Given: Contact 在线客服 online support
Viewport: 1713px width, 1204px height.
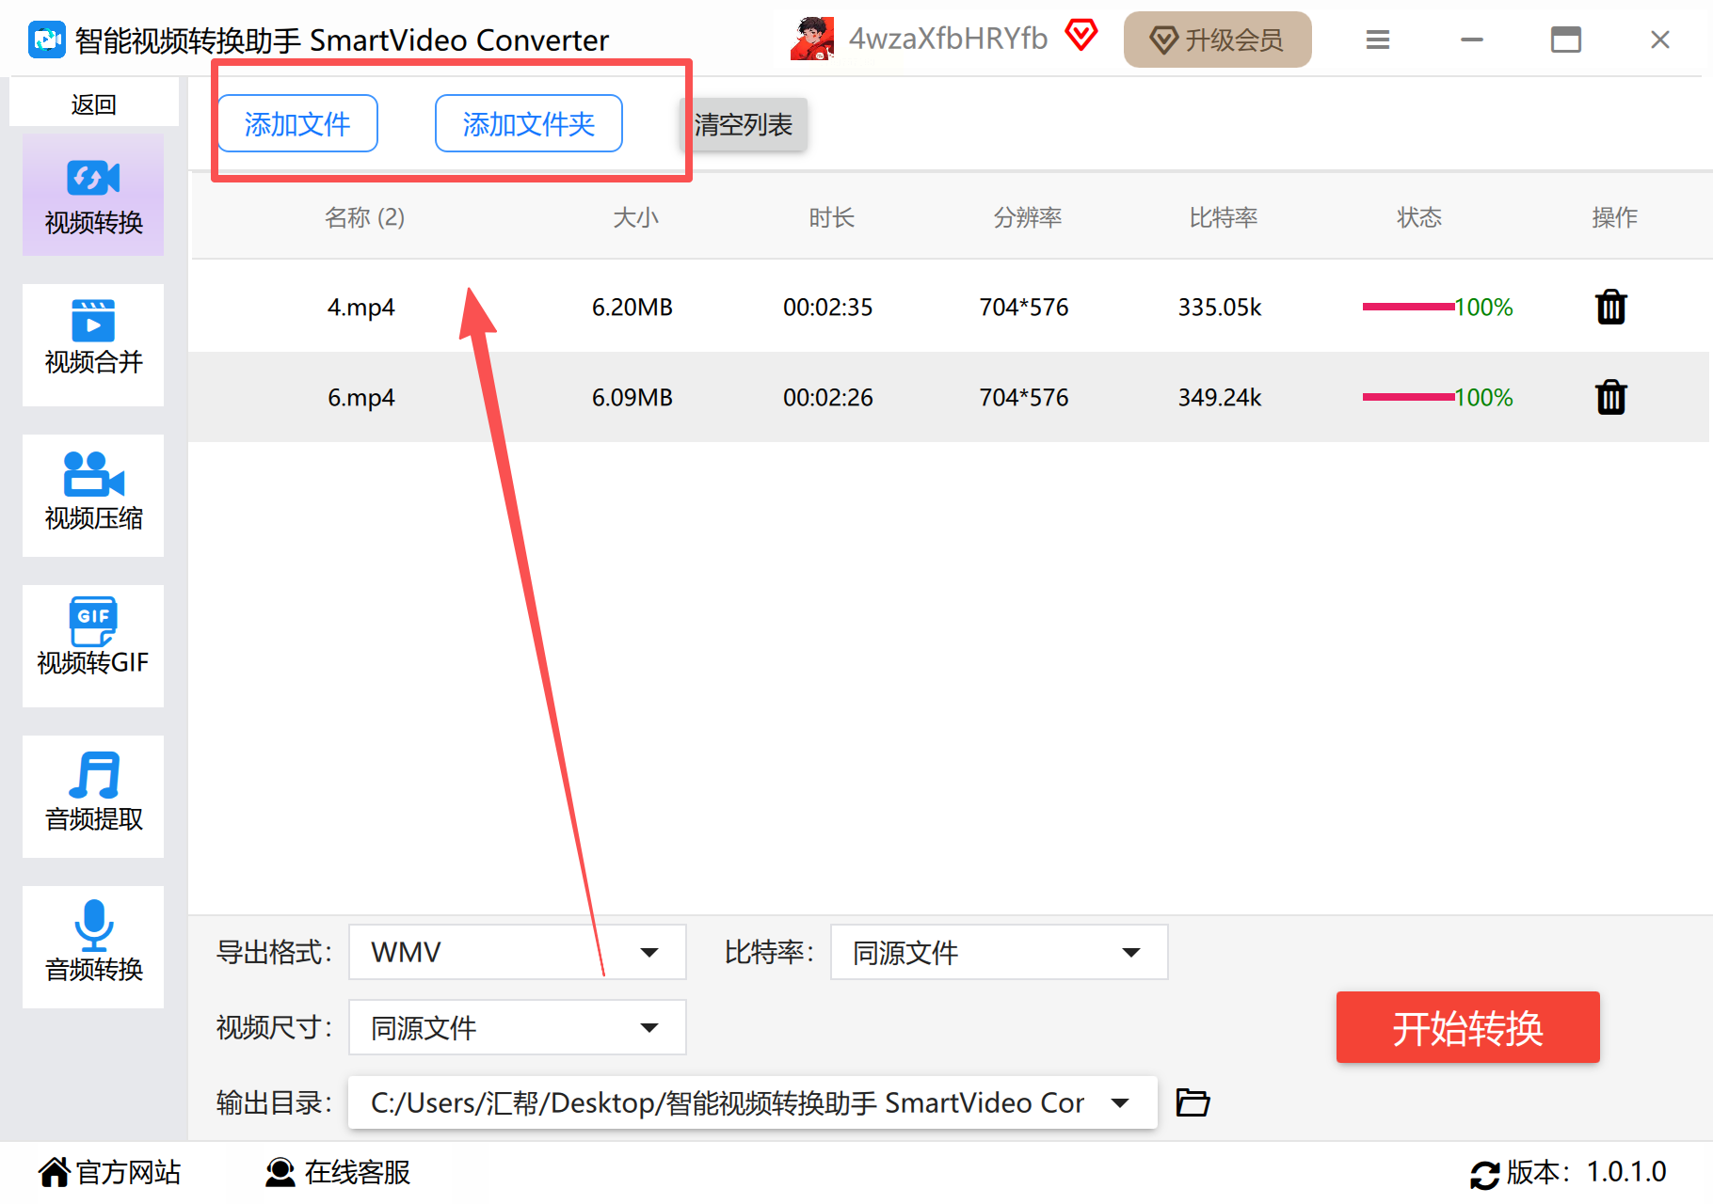Looking at the screenshot, I should click(x=338, y=1172).
